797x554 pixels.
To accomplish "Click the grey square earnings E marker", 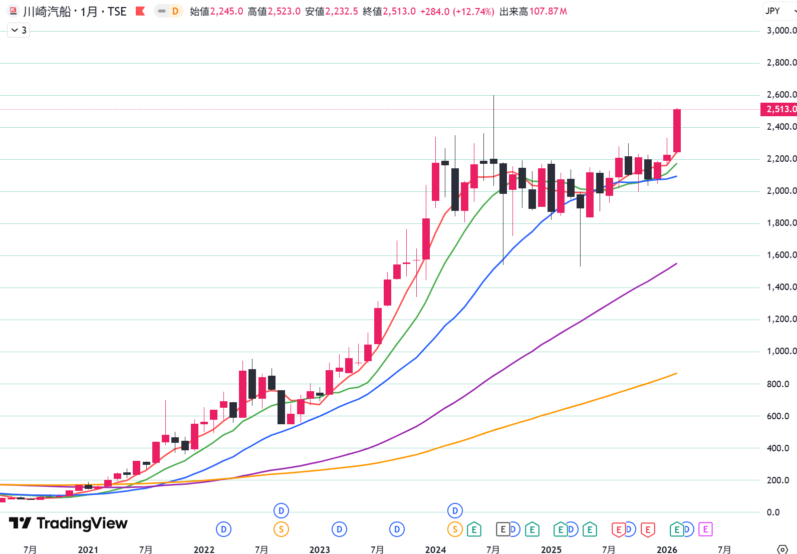I will (503, 529).
